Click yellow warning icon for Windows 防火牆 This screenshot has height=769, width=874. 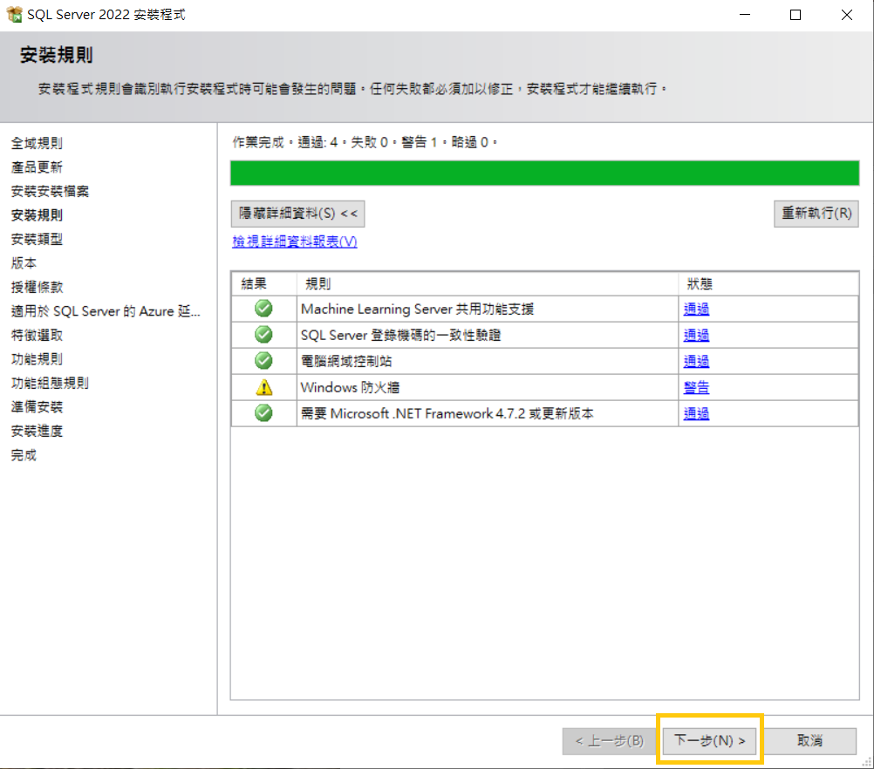(x=263, y=387)
